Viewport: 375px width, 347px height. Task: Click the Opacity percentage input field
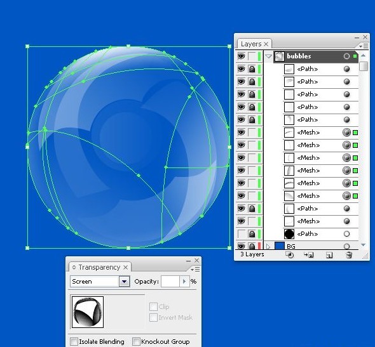coord(170,282)
